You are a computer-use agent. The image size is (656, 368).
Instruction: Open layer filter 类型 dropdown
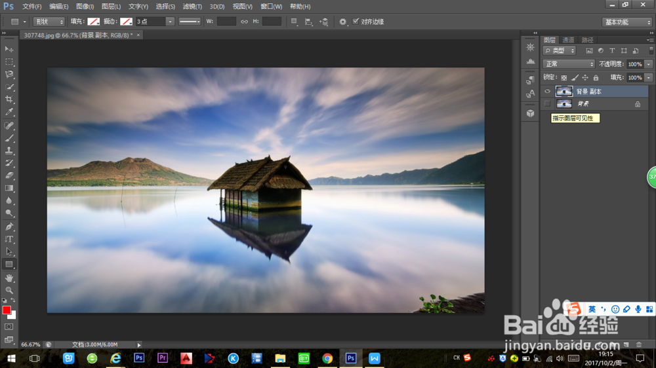pos(560,50)
